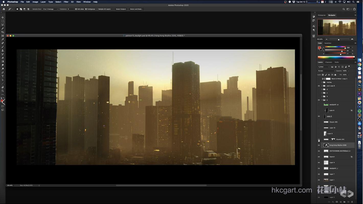Viewport: 363px width, 204px height.
Task: Select the Healing Brush tool
Action: (3, 43)
